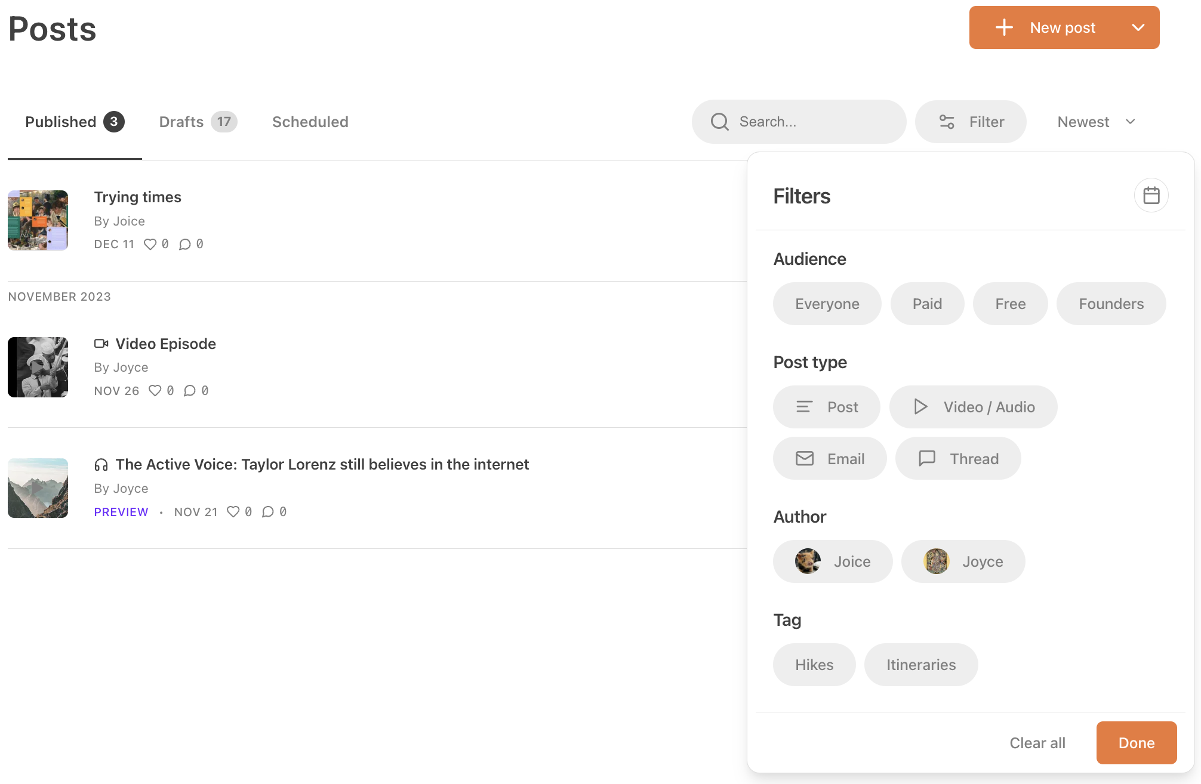The height and width of the screenshot is (784, 1201).
Task: Open the Filter panel
Action: [971, 121]
